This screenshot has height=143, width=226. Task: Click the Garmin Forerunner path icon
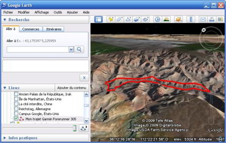coord(22,119)
